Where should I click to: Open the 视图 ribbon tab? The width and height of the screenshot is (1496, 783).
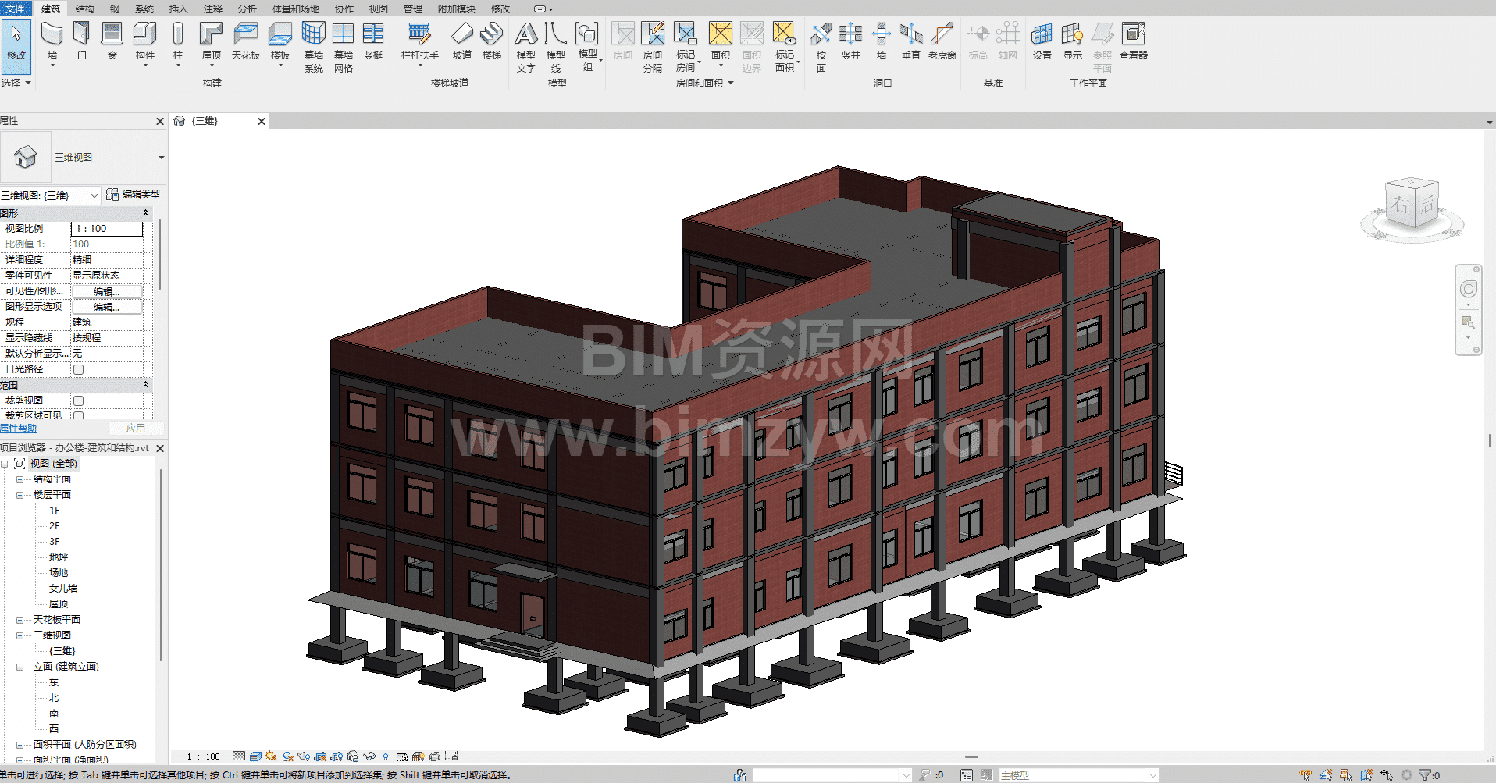tap(378, 9)
